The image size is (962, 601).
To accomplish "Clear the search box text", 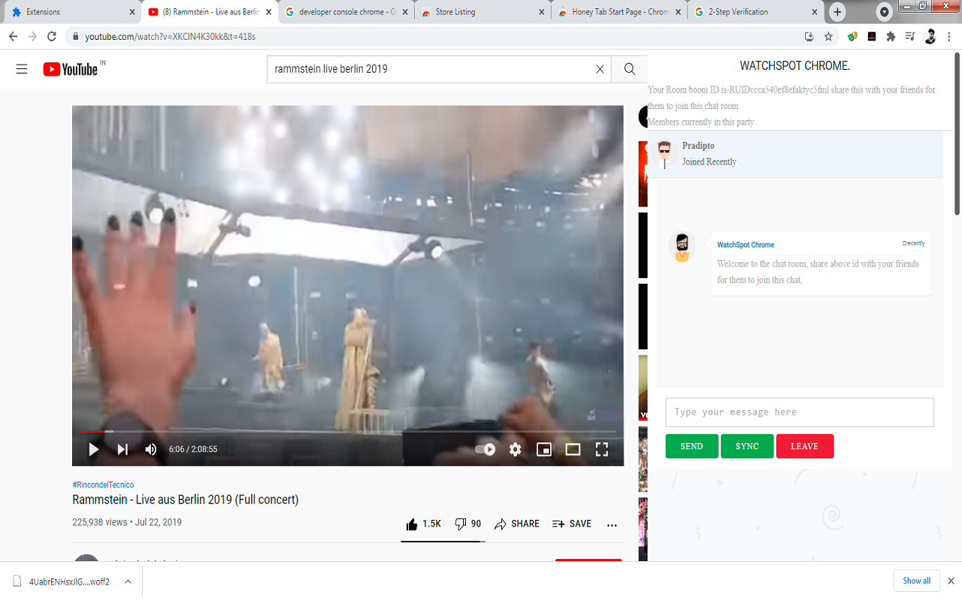I will (x=600, y=69).
